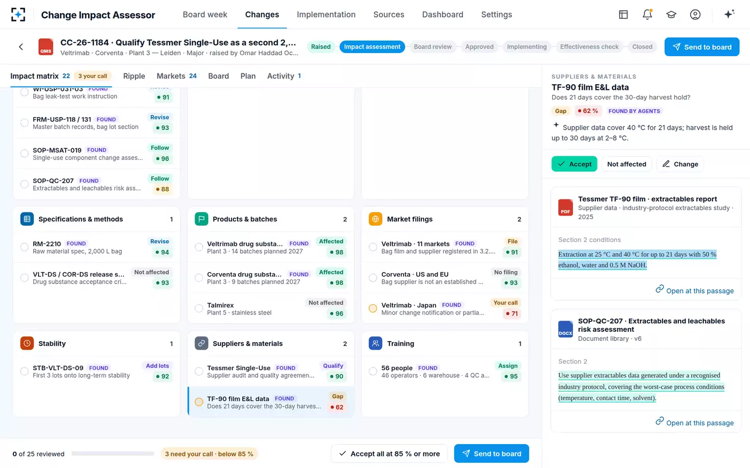
Task: Open the SOP-QC-207 source at this passage
Action: [x=695, y=422]
